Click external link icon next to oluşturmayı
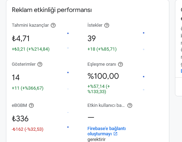 pyautogui.click(x=115, y=134)
